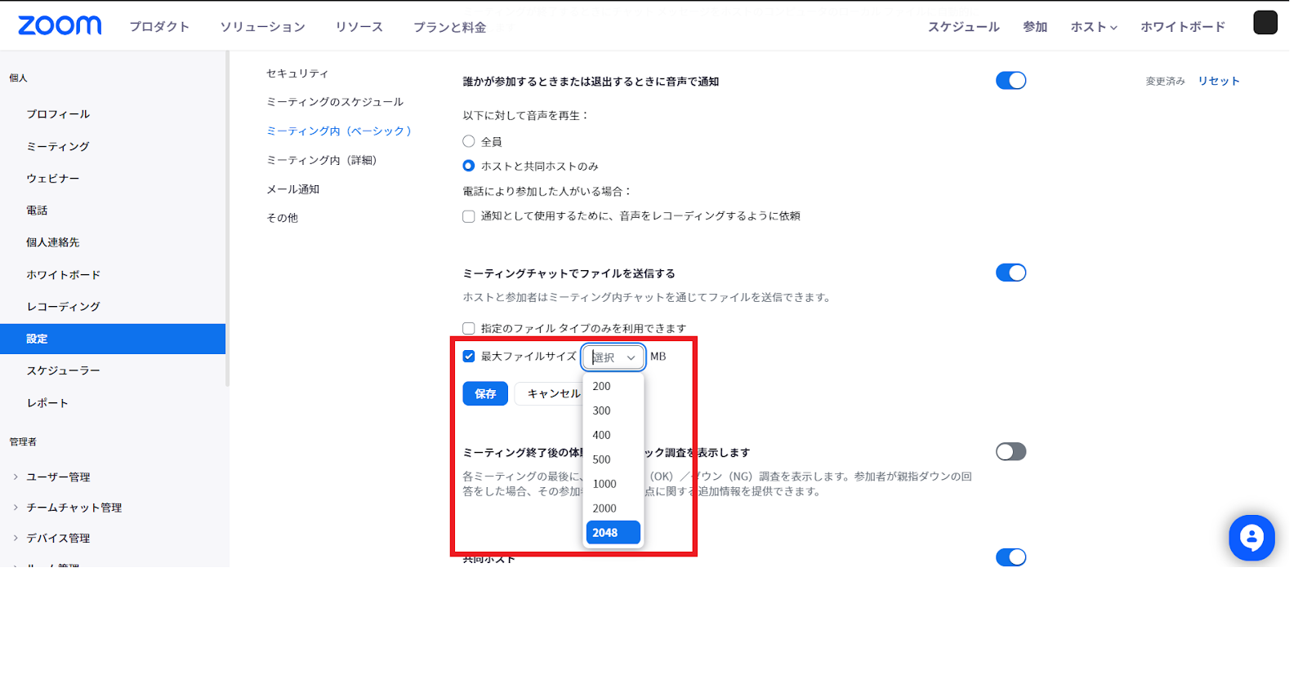This screenshot has height=692, width=1307.
Task: Open ミーティング内（詳細）settings tab
Action: (321, 160)
